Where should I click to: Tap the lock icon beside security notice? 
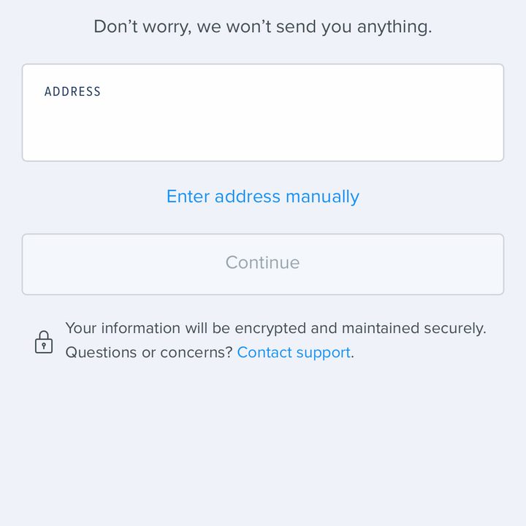(x=44, y=342)
